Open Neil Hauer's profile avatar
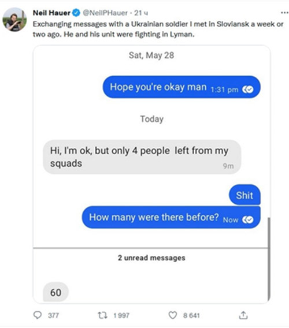 14,20
